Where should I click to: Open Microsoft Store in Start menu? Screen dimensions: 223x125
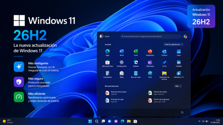click(107, 63)
